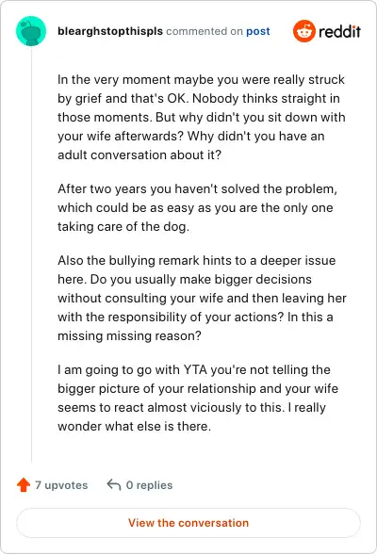Follow the blue "post" link
377x554 pixels.
(x=258, y=31)
